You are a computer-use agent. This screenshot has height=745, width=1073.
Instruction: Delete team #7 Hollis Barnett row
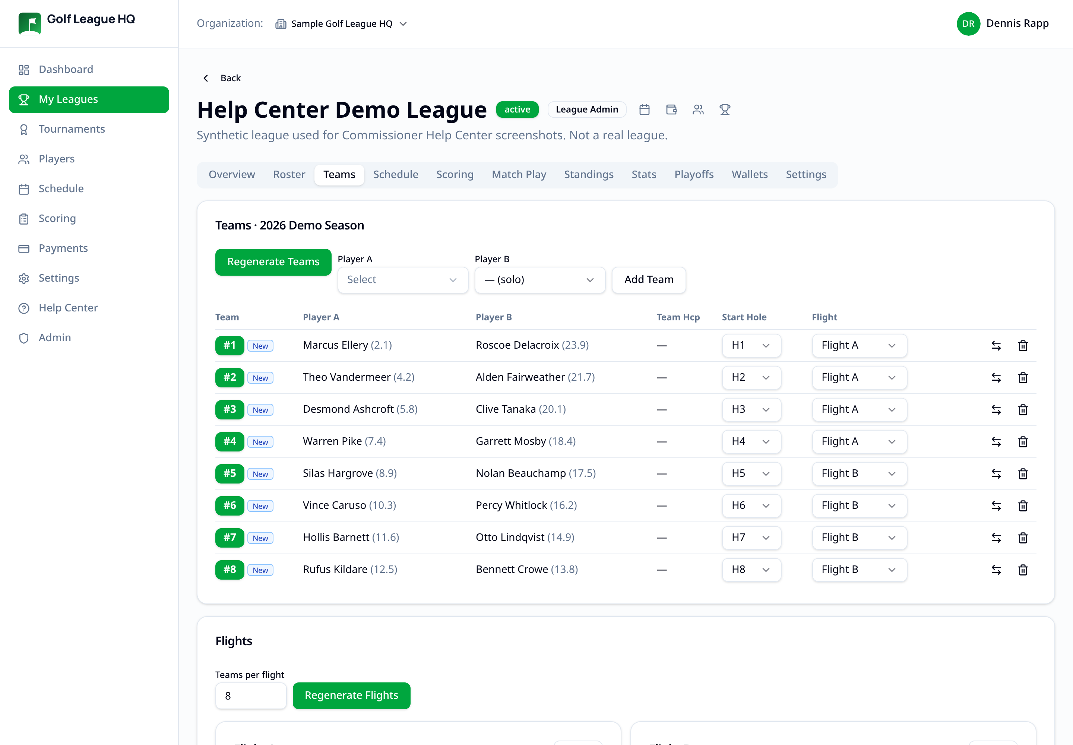tap(1023, 538)
